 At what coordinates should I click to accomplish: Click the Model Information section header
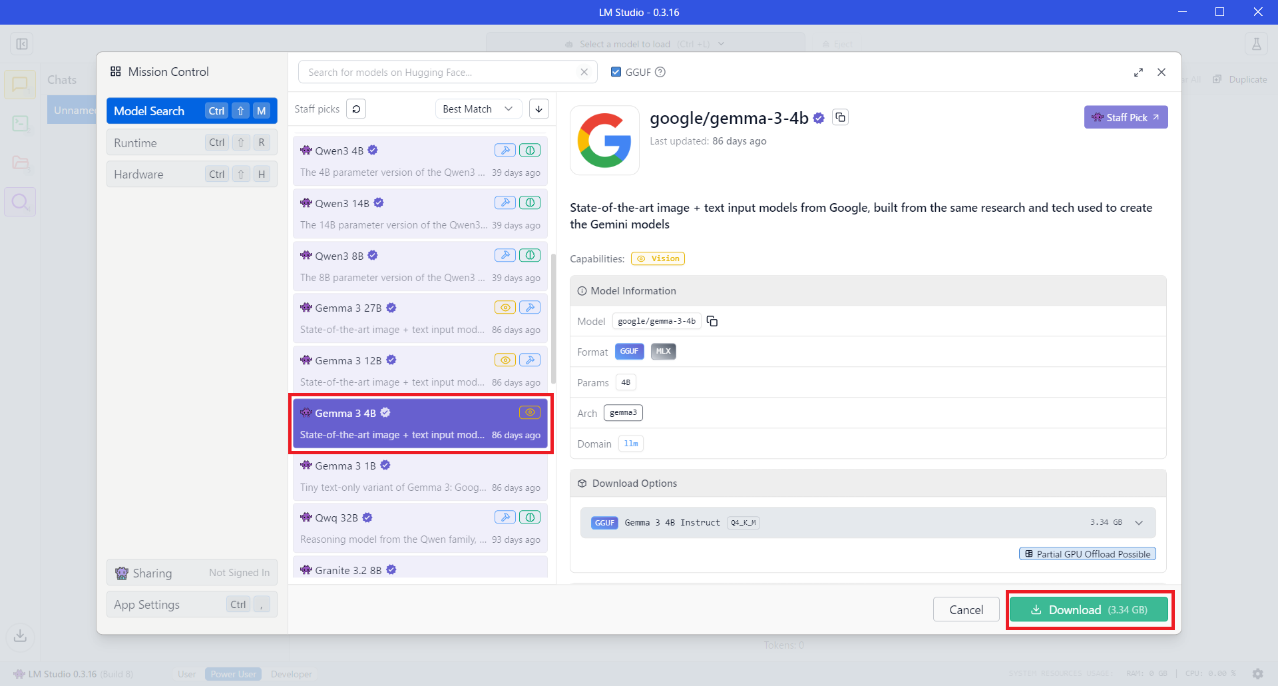868,291
